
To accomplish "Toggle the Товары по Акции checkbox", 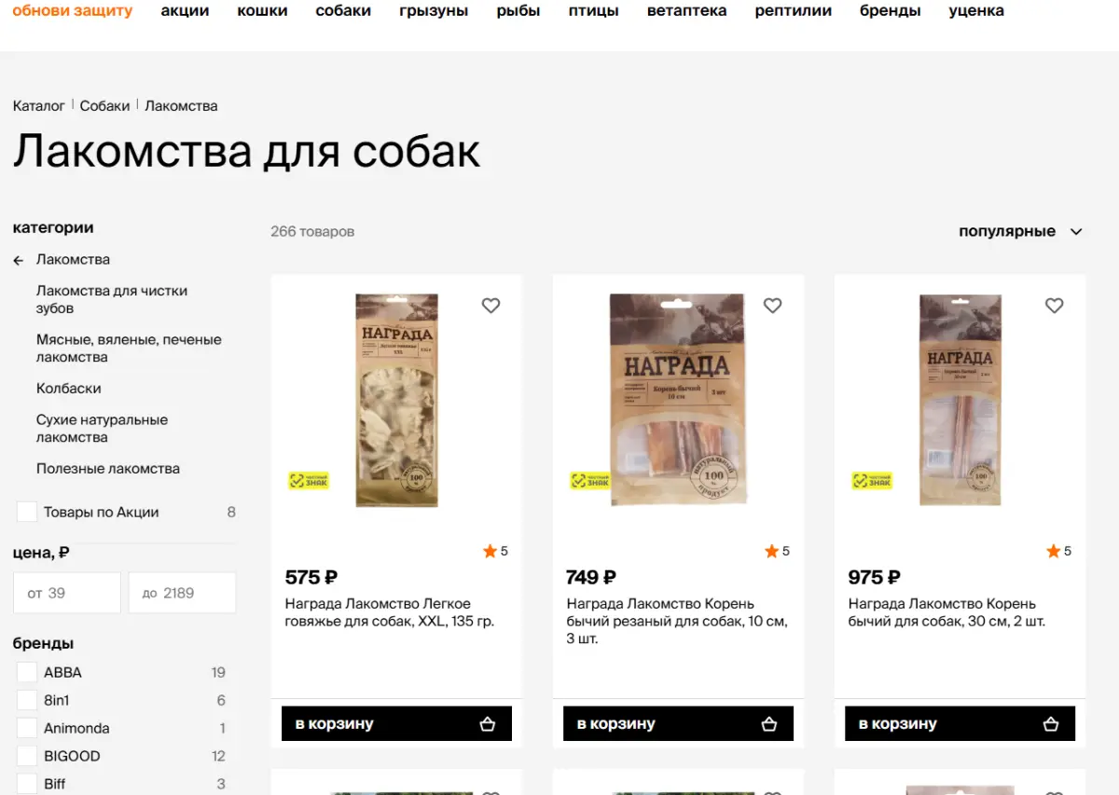I will pyautogui.click(x=27, y=512).
